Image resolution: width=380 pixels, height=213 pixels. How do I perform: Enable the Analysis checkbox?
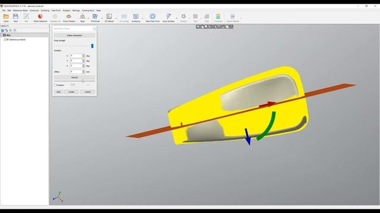[x=55, y=85]
